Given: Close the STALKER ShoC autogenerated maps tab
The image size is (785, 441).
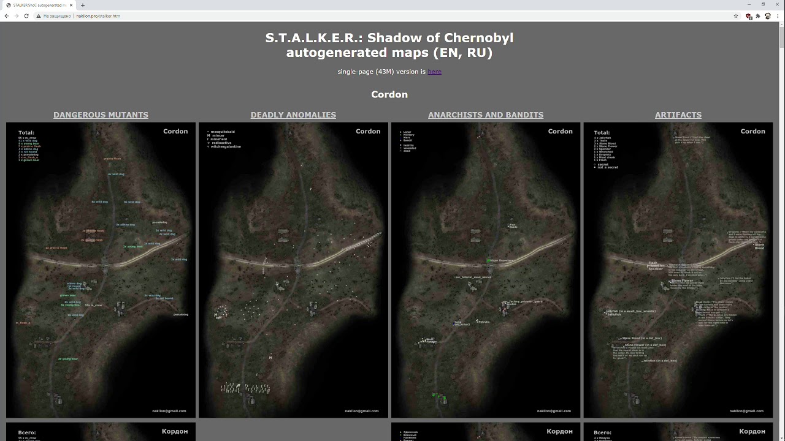Looking at the screenshot, I should click(72, 5).
